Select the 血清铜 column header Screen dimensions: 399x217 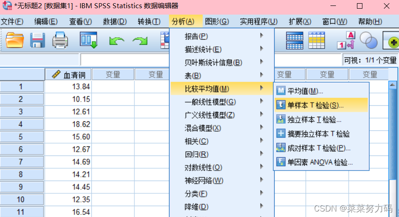coord(68,74)
